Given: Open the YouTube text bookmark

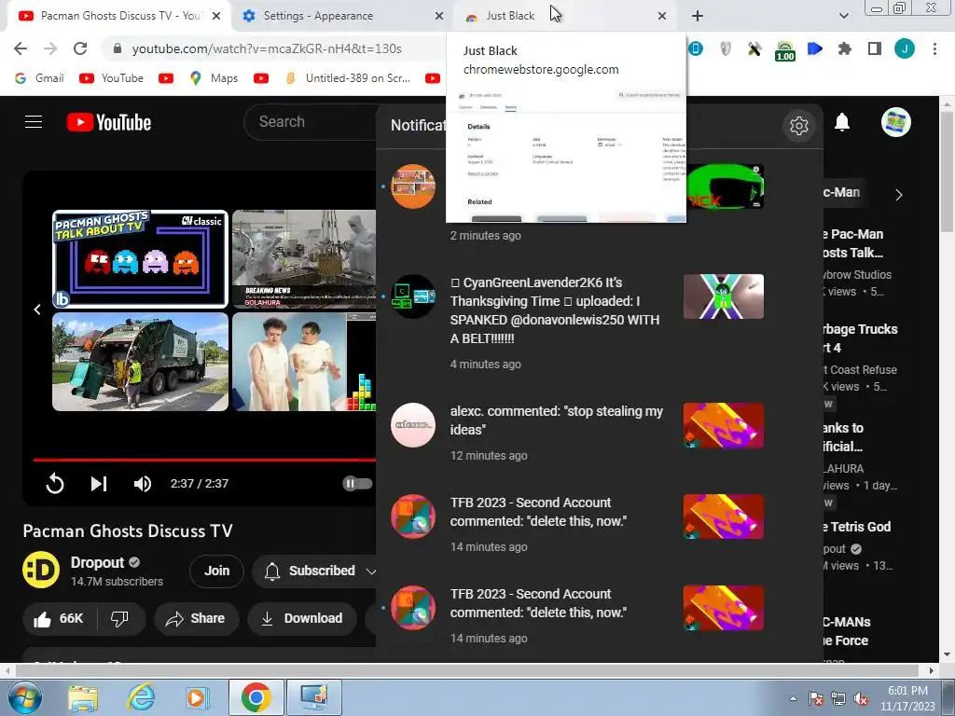Looking at the screenshot, I should [112, 78].
